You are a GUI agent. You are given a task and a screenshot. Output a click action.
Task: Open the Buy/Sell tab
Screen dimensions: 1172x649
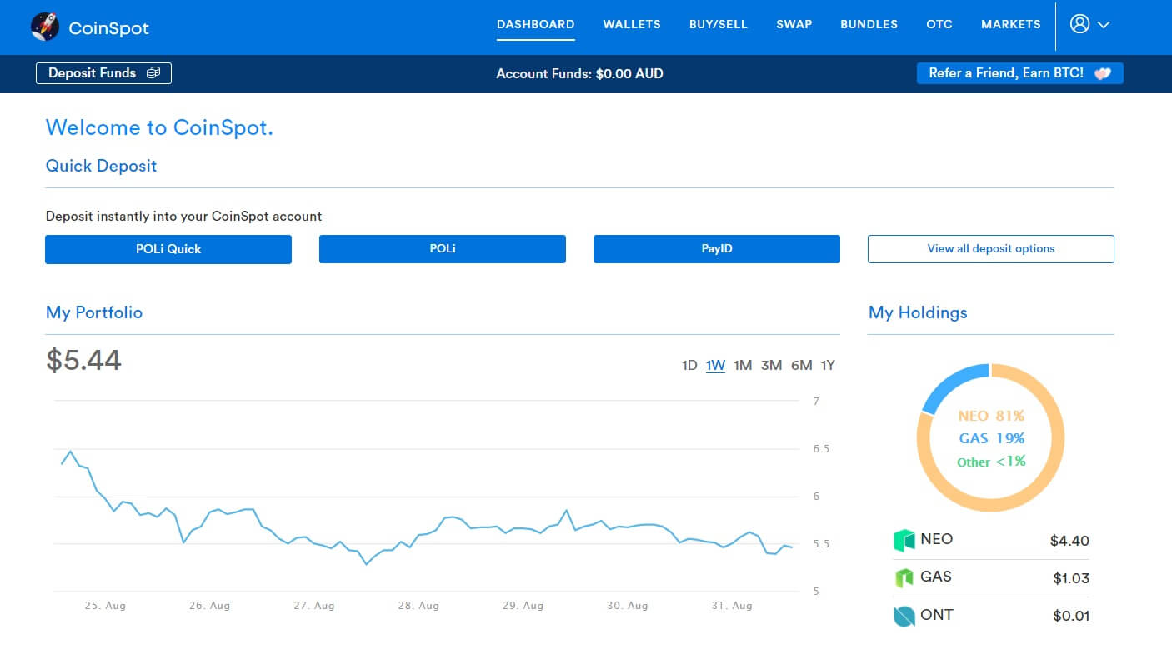pos(718,24)
